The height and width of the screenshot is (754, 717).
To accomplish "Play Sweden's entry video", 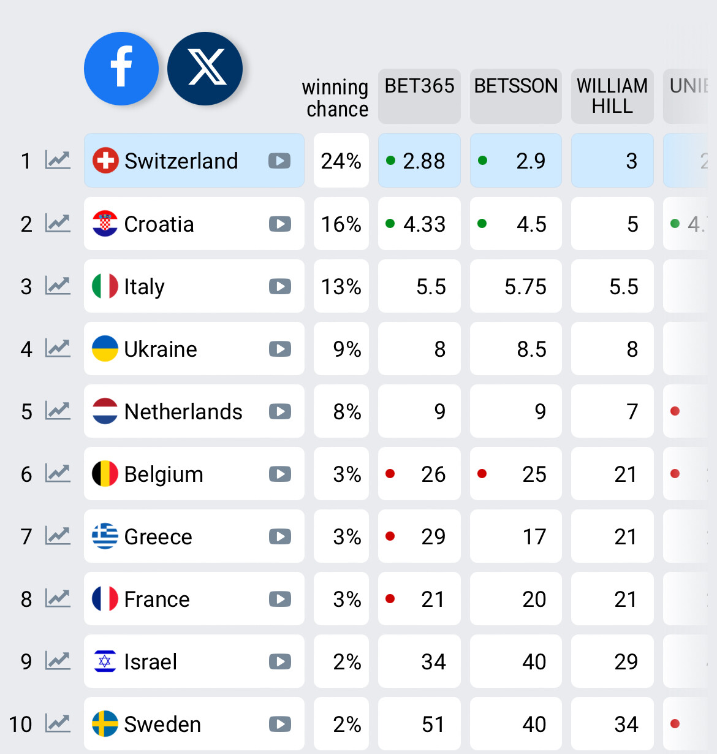I will pyautogui.click(x=279, y=724).
